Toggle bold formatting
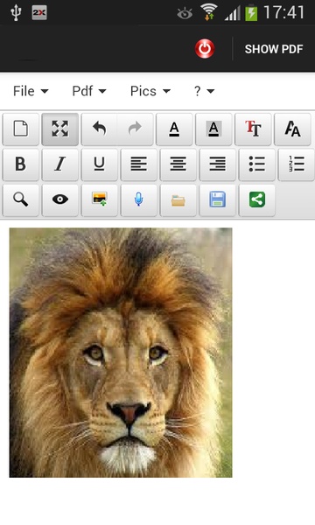 21,164
